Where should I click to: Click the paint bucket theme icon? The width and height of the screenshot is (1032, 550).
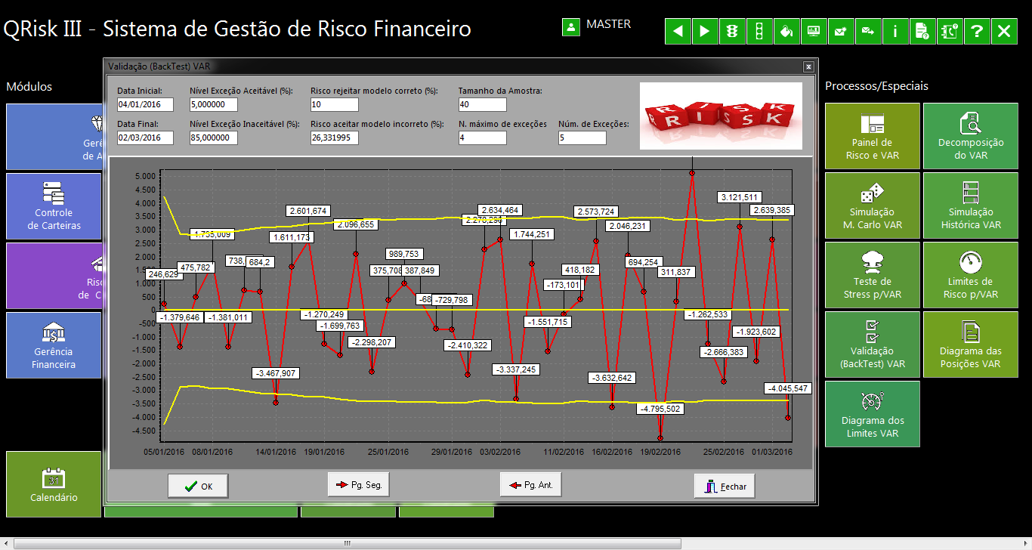tap(786, 31)
